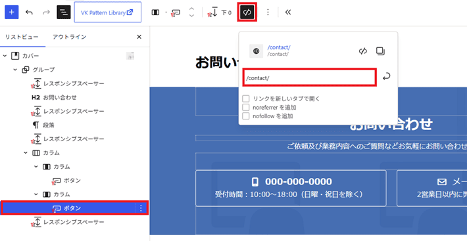Redo the last undone change
The image size is (467, 241).
pos(46,12)
